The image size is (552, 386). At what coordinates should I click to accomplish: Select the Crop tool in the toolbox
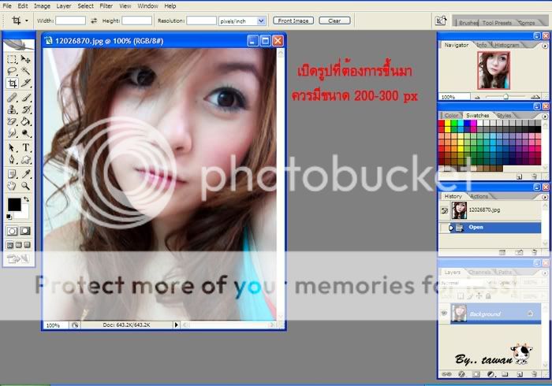[12, 83]
